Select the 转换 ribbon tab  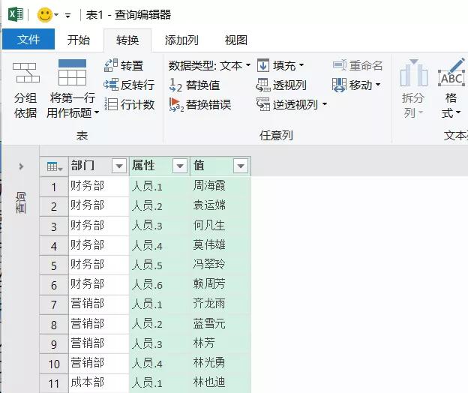point(127,40)
